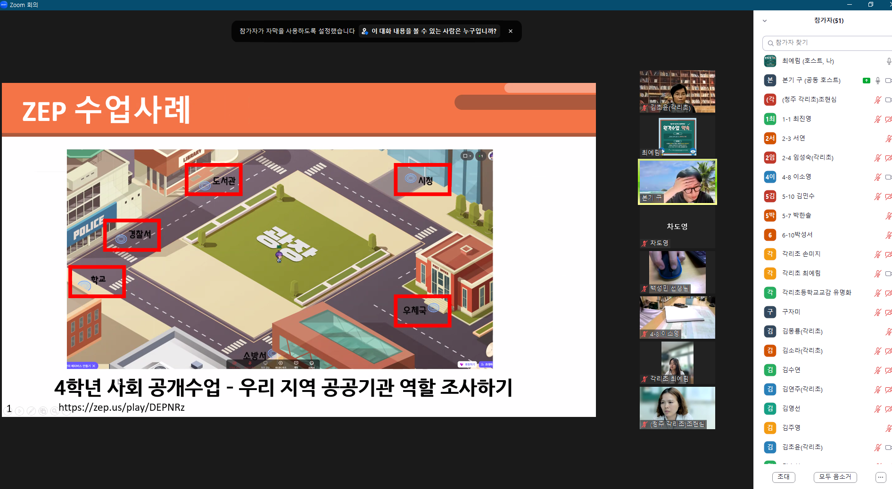This screenshot has width=892, height=489.
Task: Click the 경찰서 label on map
Action: coord(140,234)
